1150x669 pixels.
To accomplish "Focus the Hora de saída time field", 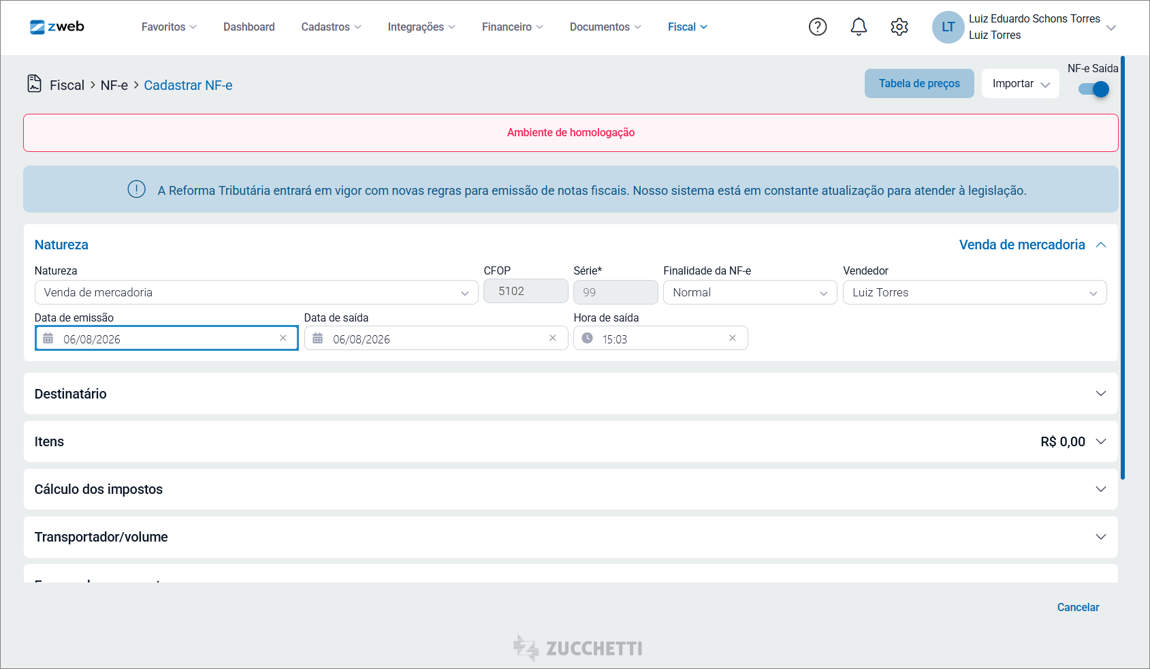I will pos(660,338).
